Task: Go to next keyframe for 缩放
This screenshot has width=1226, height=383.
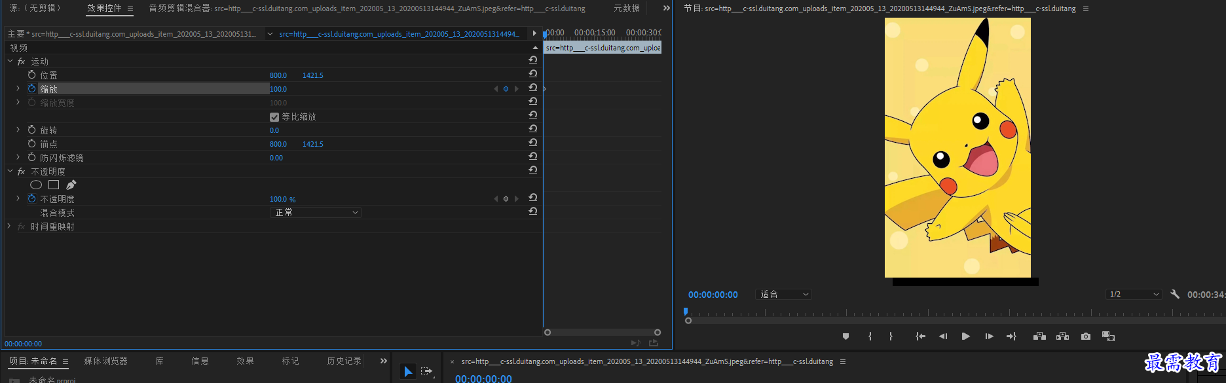Action: pyautogui.click(x=516, y=89)
